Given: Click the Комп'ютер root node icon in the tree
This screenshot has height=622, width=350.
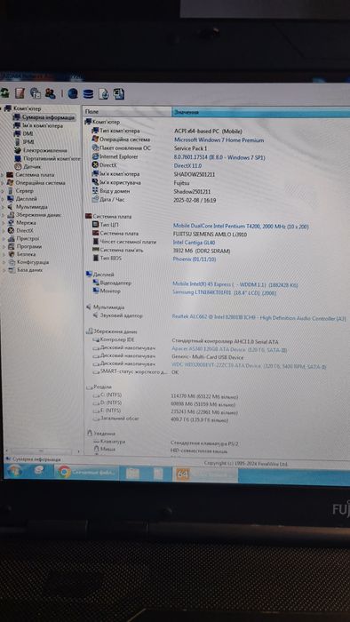Looking at the screenshot, I should pyautogui.click(x=8, y=108).
